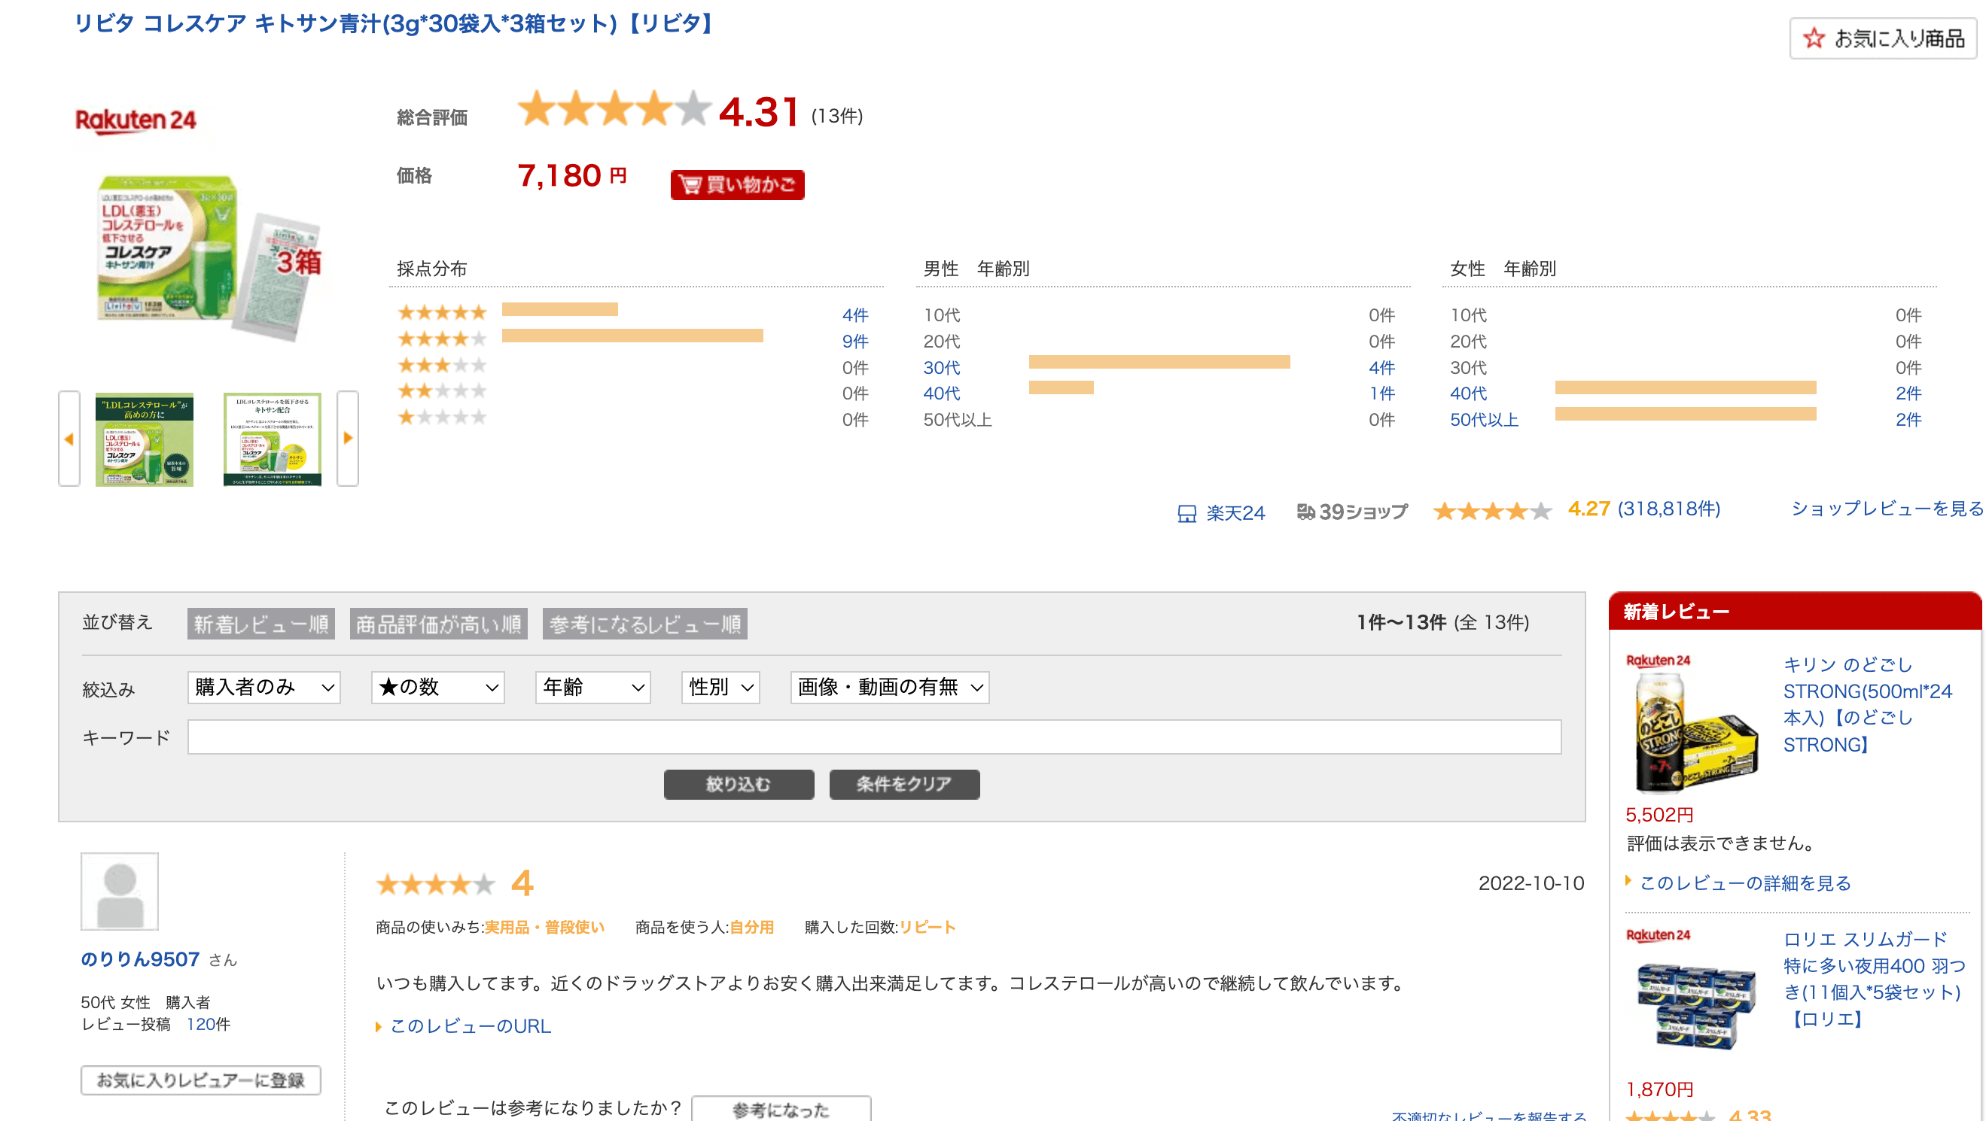Image resolution: width=1986 pixels, height=1121 pixels.
Task: Open the 年齢 age filter dropdown
Action: pyautogui.click(x=592, y=687)
